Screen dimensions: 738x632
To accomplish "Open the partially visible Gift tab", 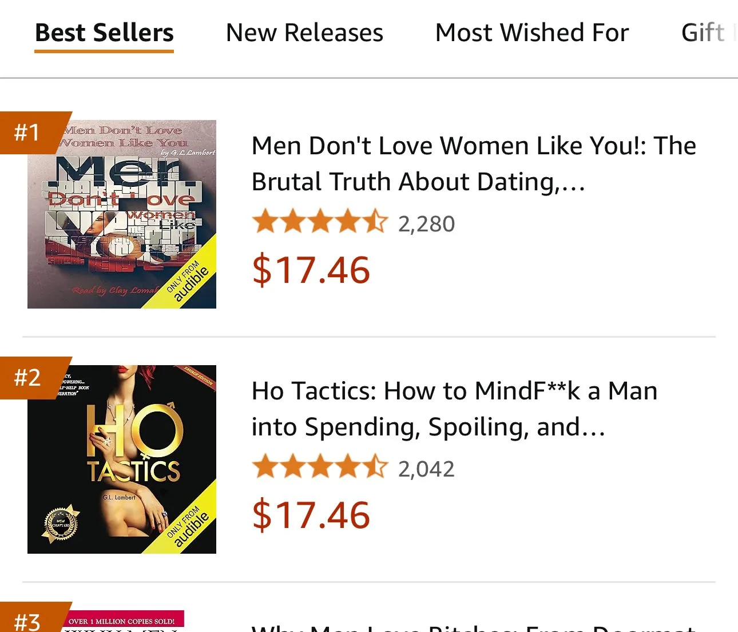I will (705, 33).
